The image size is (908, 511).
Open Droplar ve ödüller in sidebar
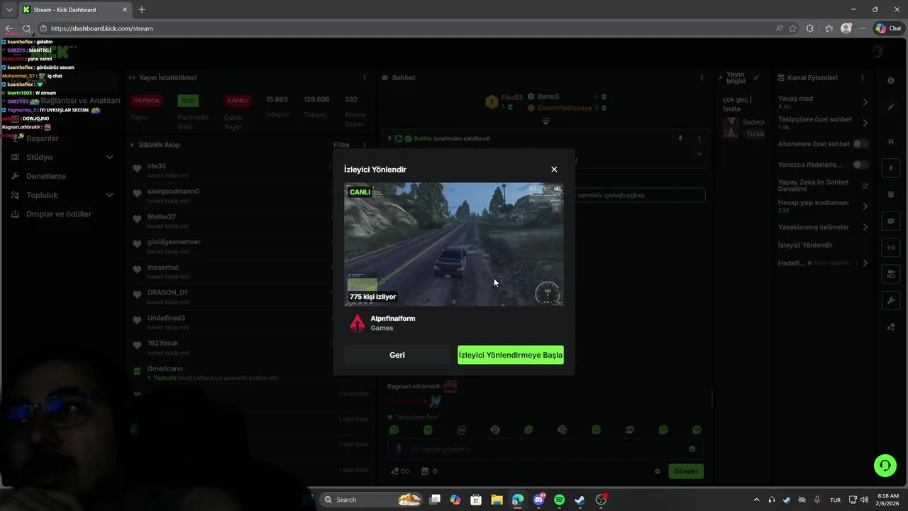59,214
